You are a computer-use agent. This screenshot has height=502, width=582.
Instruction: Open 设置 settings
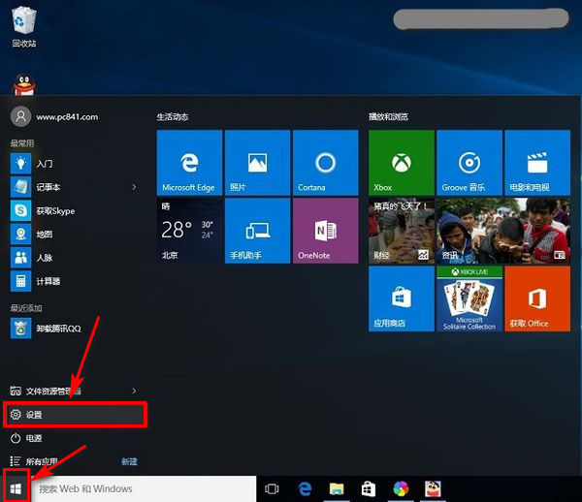pyautogui.click(x=75, y=415)
